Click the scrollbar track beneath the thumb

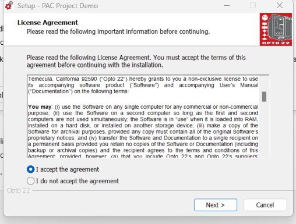(264, 129)
